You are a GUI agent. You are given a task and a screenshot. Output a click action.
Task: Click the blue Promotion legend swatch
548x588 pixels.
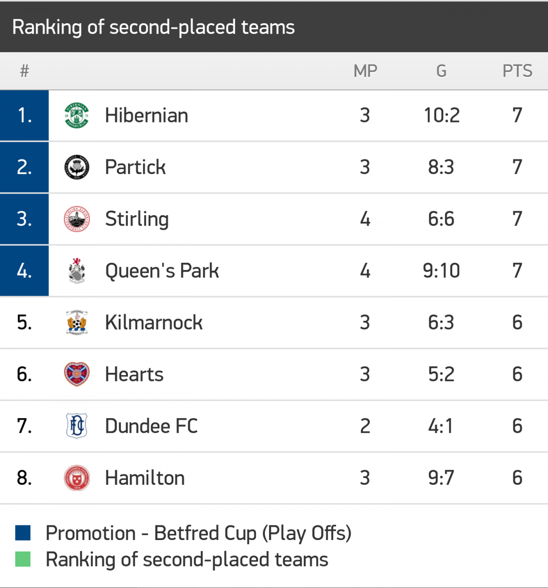coord(23,533)
